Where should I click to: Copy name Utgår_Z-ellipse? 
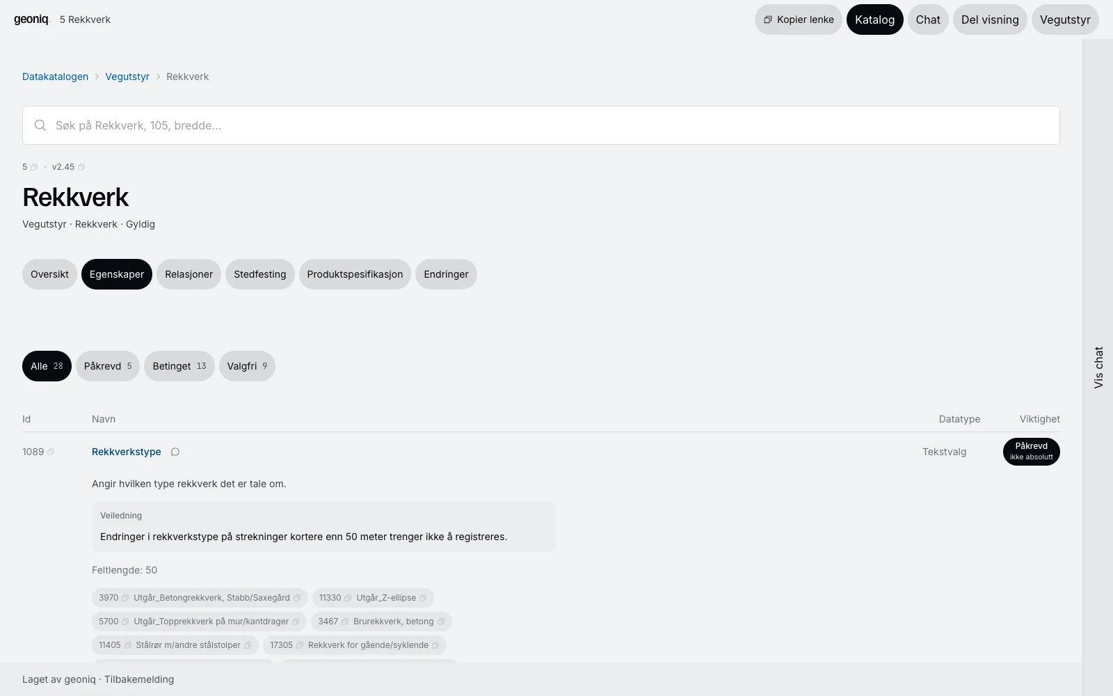coord(423,598)
